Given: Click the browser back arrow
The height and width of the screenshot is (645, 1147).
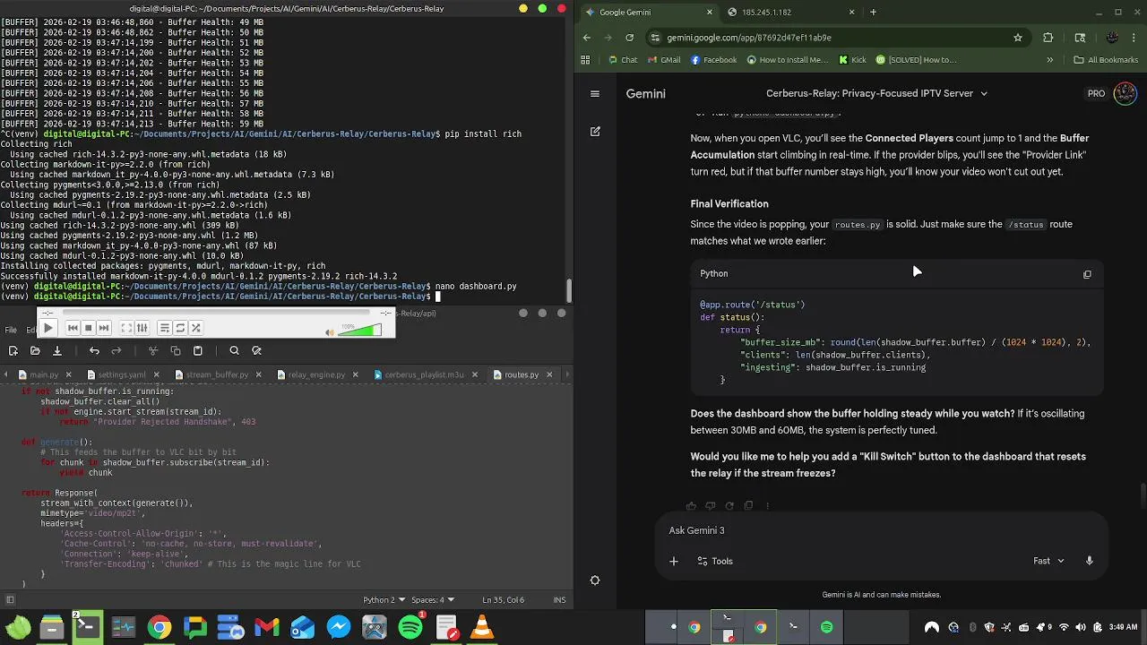Looking at the screenshot, I should pyautogui.click(x=587, y=38).
